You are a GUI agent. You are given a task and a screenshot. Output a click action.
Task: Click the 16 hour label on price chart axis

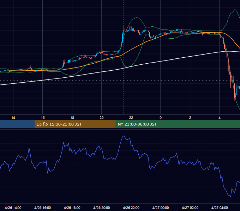pos(43,118)
